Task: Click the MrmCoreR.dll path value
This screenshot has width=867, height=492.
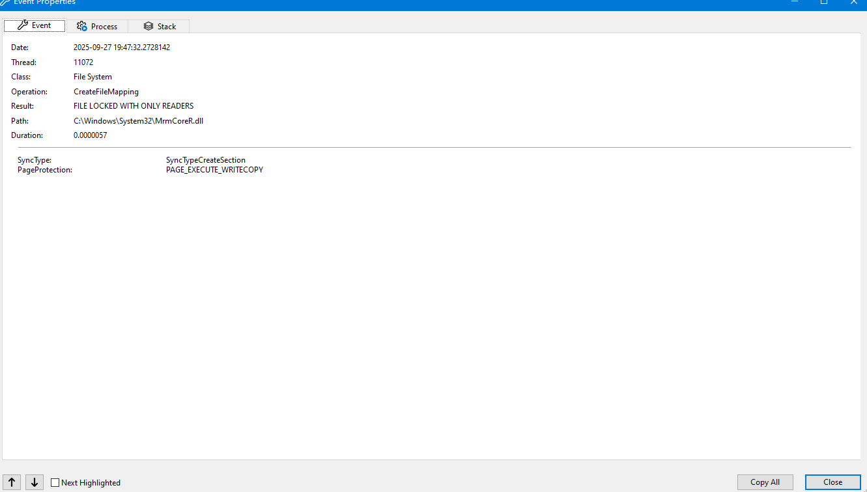Action: (x=138, y=121)
